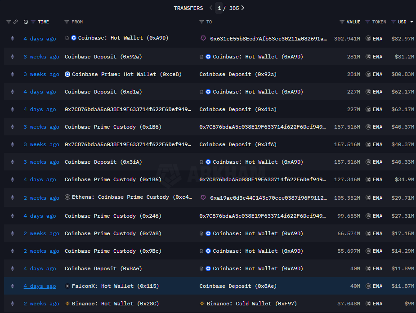This screenshot has height=313, width=416.
Task: Click Coinbase logo in the $62.17M Hot Wallet recipient
Action: coord(208,92)
